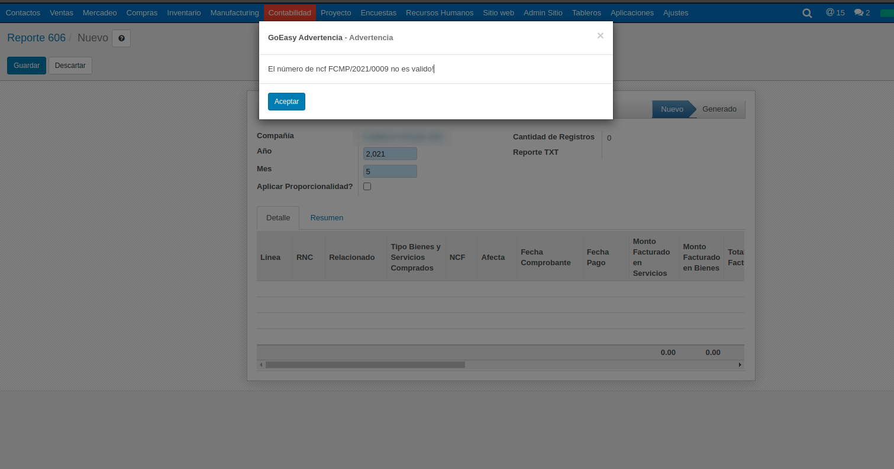Open the @ mentions notifications
Screen dimensions: 894x469
tap(835, 12)
